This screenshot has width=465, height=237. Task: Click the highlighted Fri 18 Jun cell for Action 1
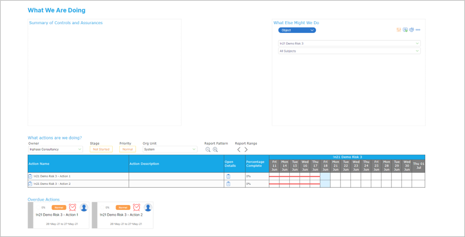click(325, 176)
